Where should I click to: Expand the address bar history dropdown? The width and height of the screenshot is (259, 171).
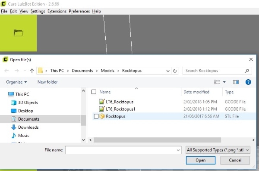168,71
